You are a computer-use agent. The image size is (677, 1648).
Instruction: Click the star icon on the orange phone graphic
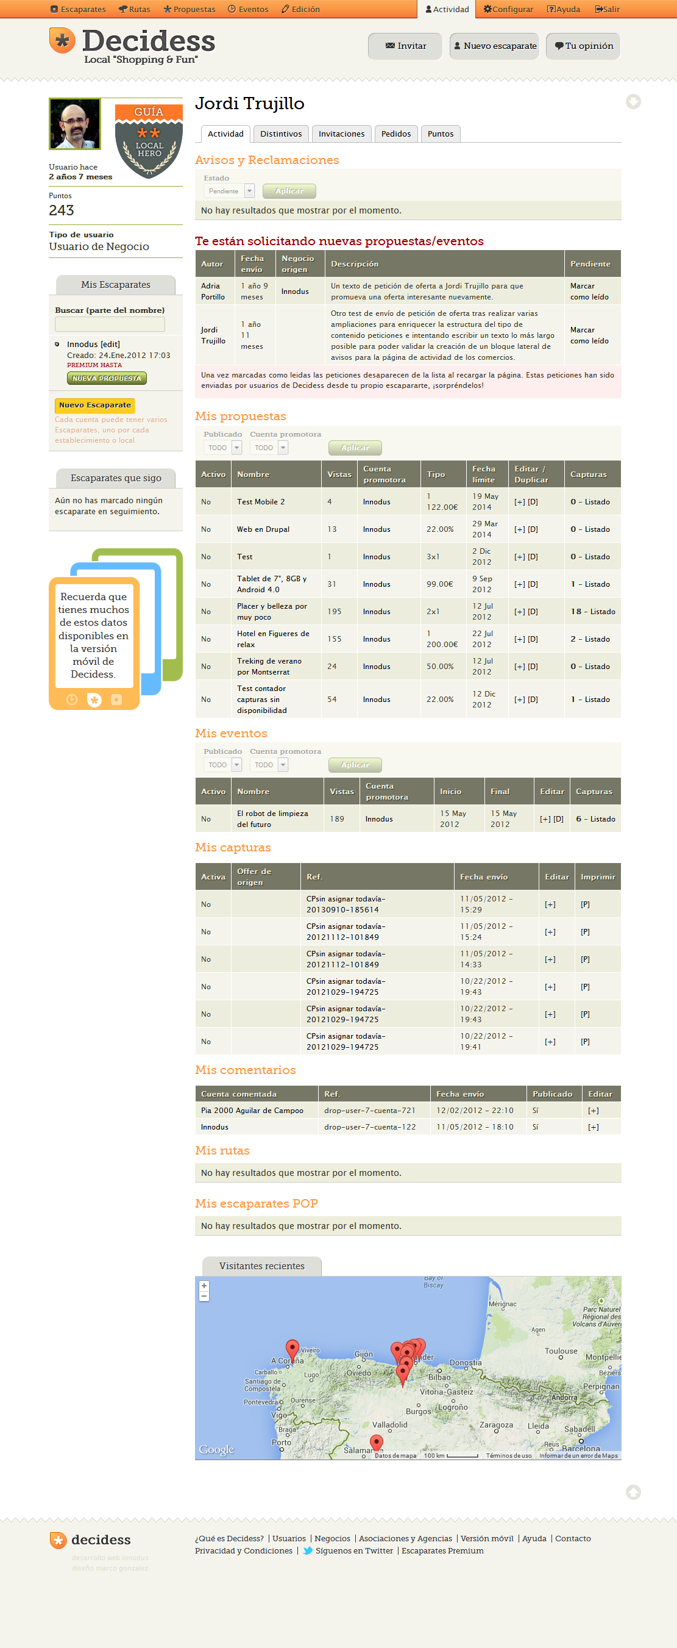[94, 700]
